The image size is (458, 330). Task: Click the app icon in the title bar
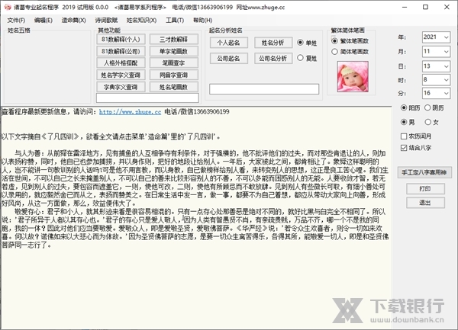[7, 8]
